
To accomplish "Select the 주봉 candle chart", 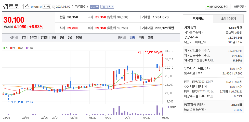I will point(141,38).
